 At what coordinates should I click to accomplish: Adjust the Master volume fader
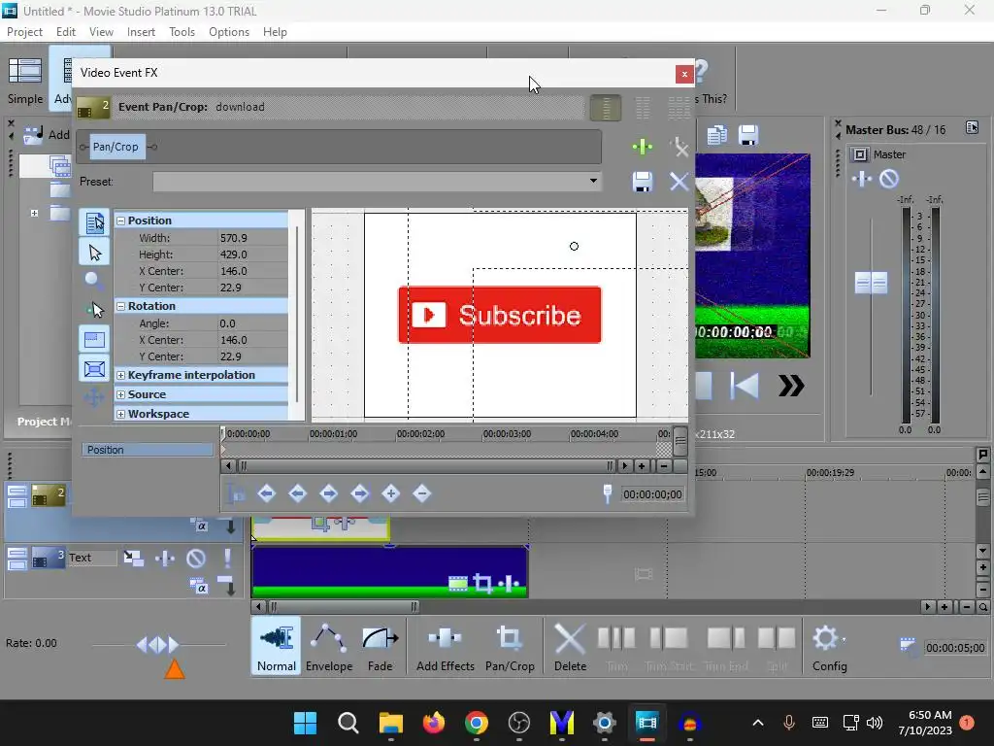[871, 283]
